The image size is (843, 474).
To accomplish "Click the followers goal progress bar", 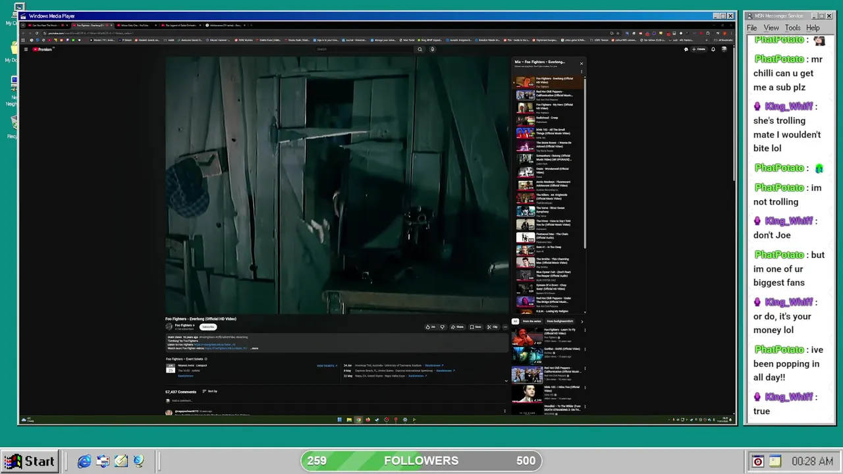I will point(421,461).
